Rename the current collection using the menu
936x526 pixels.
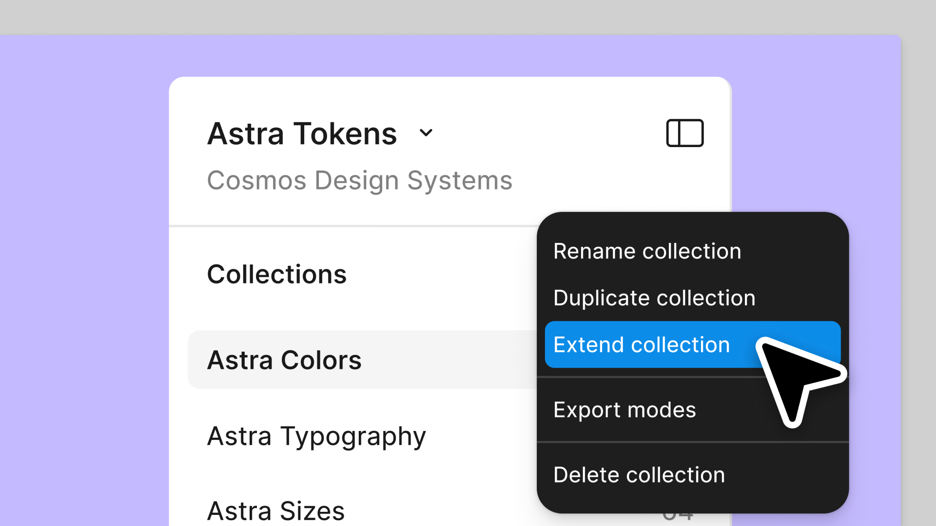pyautogui.click(x=647, y=251)
